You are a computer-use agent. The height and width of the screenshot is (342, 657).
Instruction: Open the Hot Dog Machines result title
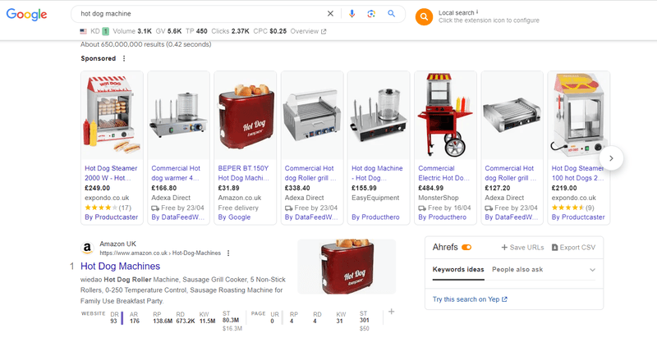pos(120,267)
